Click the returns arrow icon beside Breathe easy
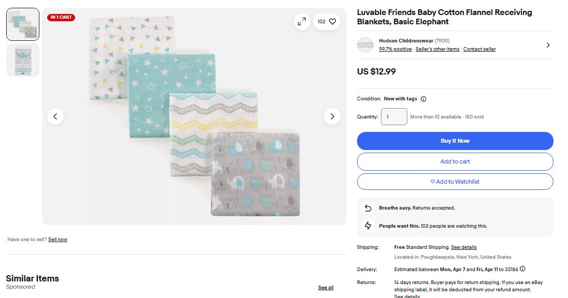This screenshot has width=568, height=298. pos(368,207)
